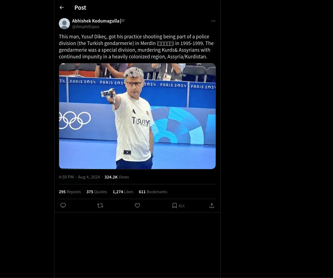Screen dimensions: 333x278
Task: View the 295 Reposts list
Action: [70, 192]
